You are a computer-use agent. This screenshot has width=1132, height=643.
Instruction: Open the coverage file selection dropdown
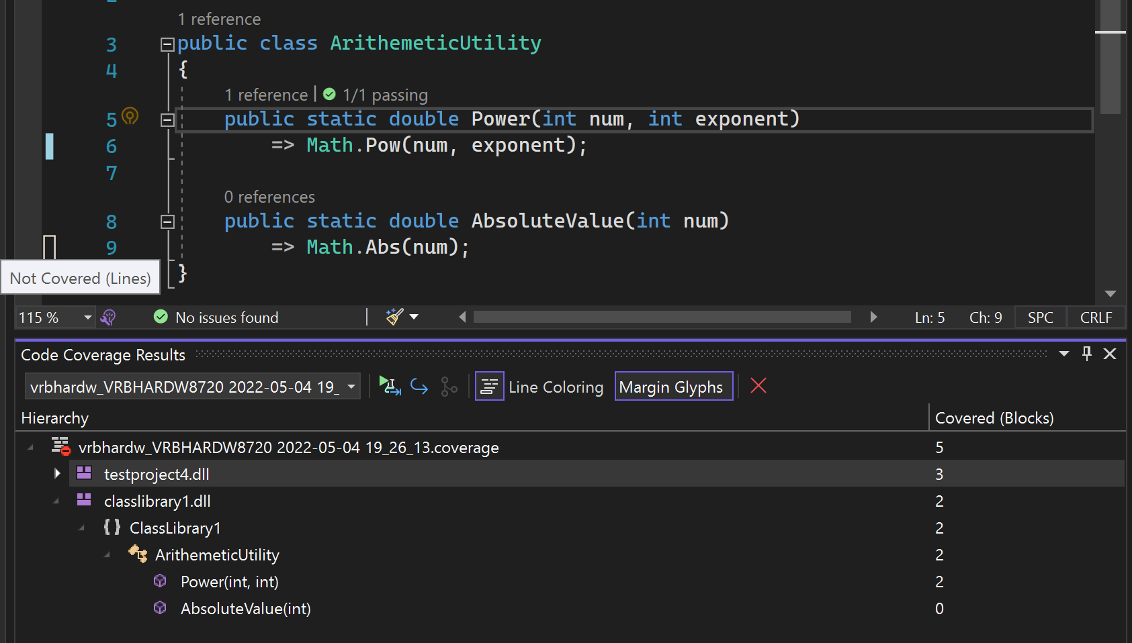coord(351,386)
